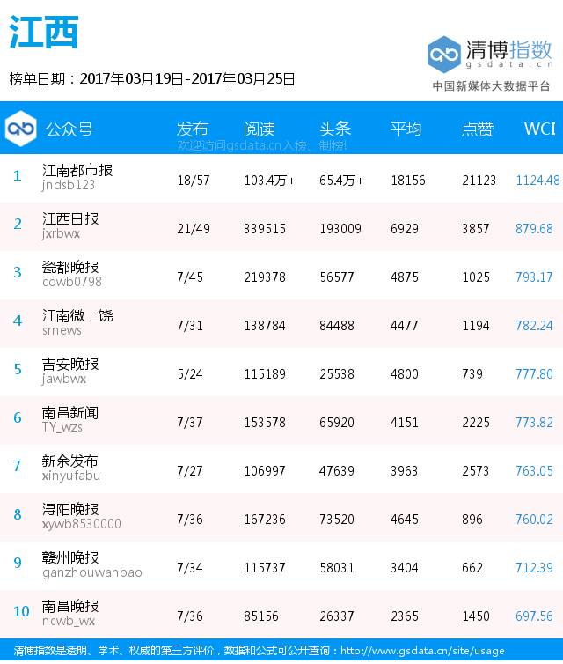The height and width of the screenshot is (664, 563).
Task: Click headline count 65.4万+
Action: 341,181
